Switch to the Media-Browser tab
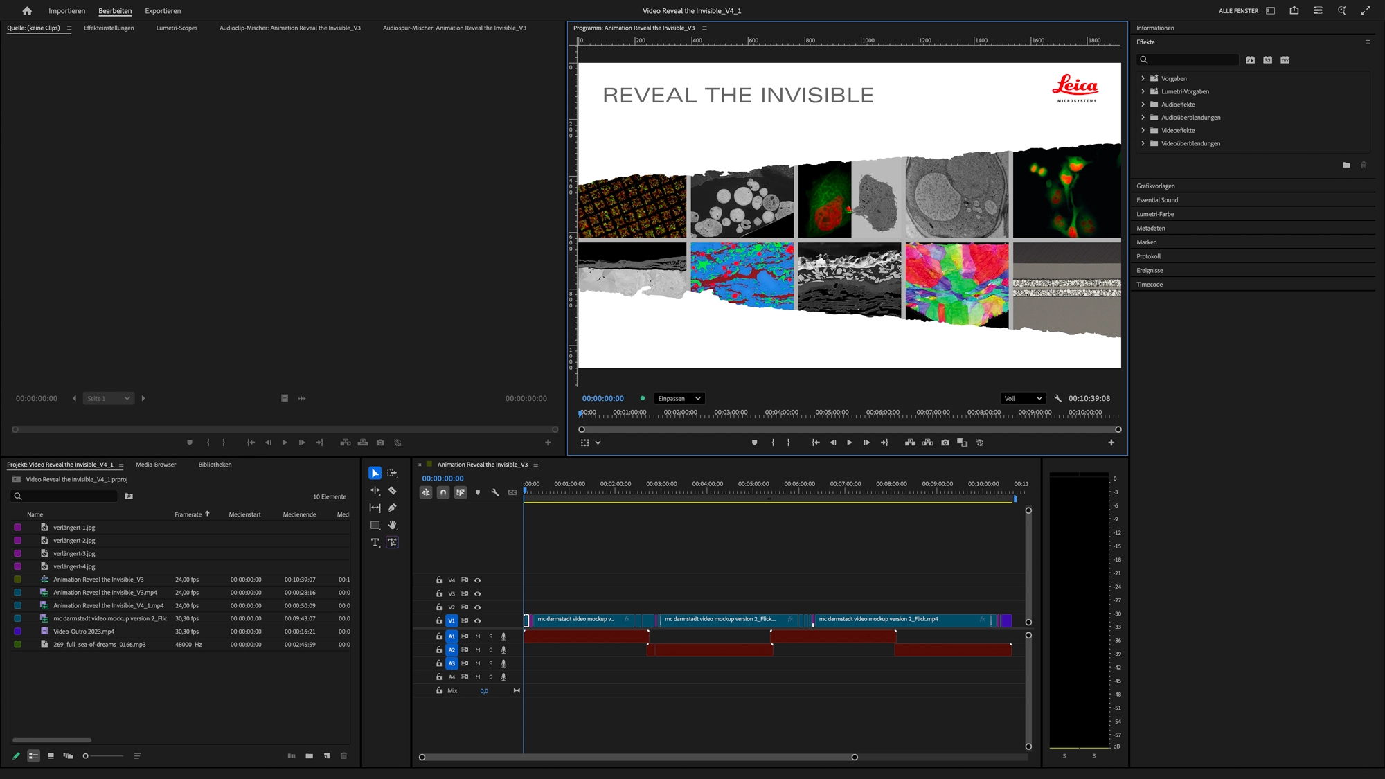Image resolution: width=1385 pixels, height=779 pixels. [156, 464]
